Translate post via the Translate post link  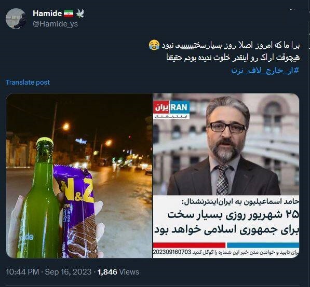coord(28,82)
